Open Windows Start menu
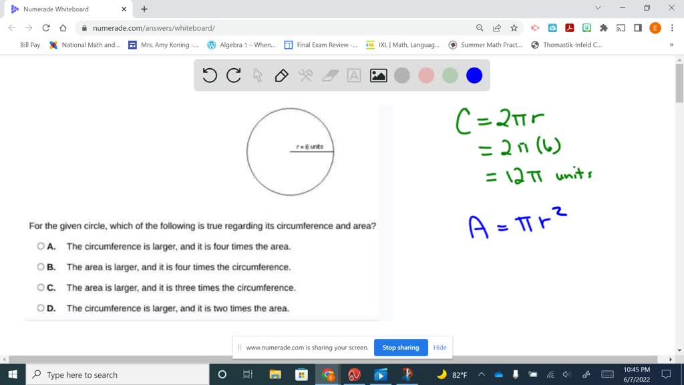The image size is (684, 385). coord(13,374)
